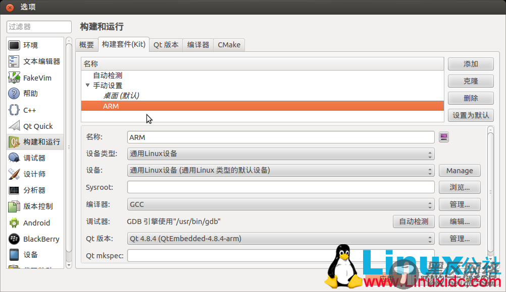Switch to the 编译器 tab
506x292 pixels.
198,45
